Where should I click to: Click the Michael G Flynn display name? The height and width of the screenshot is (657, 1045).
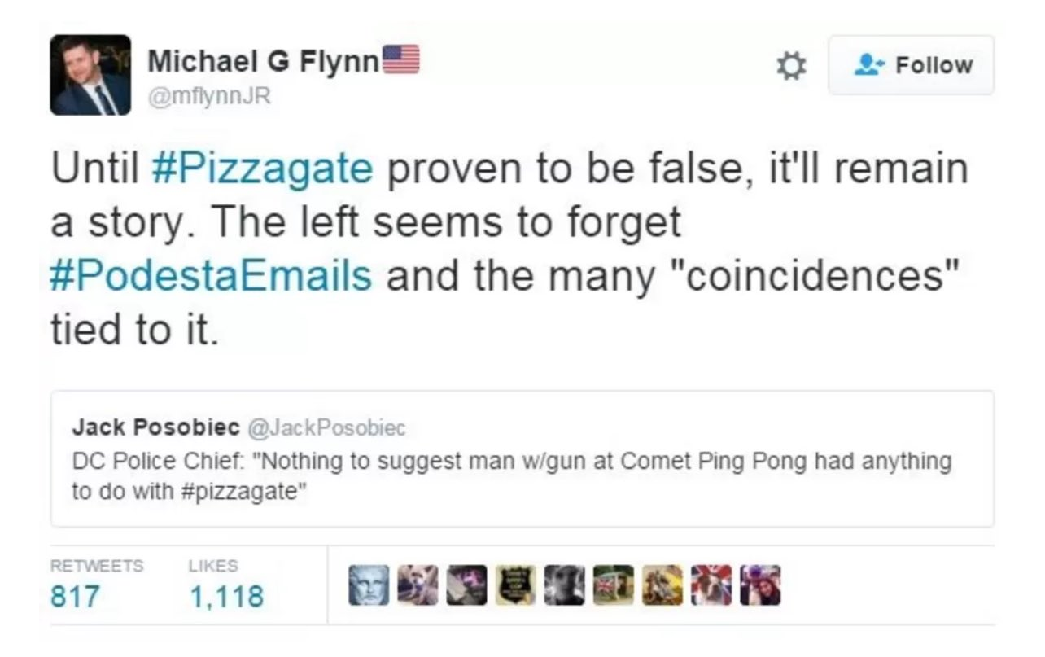point(263,61)
